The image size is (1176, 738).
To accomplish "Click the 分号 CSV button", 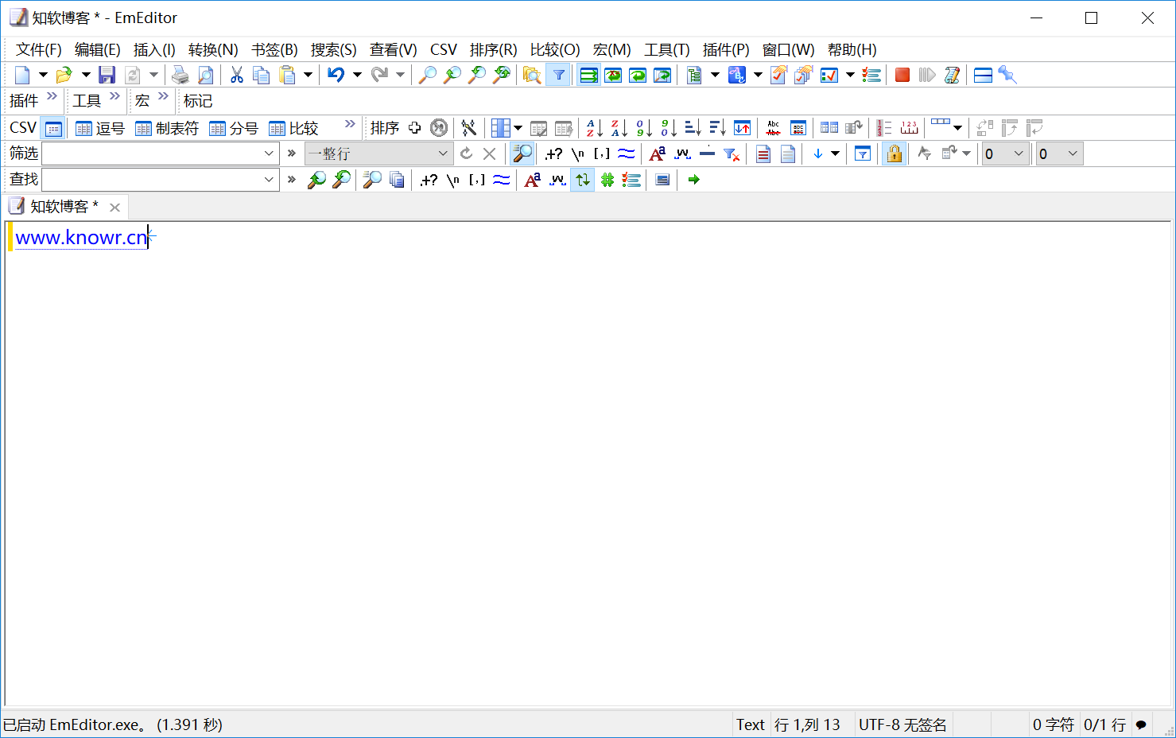I will pyautogui.click(x=234, y=128).
